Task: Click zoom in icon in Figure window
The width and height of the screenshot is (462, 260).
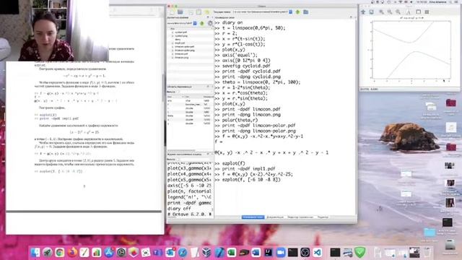Action: point(381,12)
